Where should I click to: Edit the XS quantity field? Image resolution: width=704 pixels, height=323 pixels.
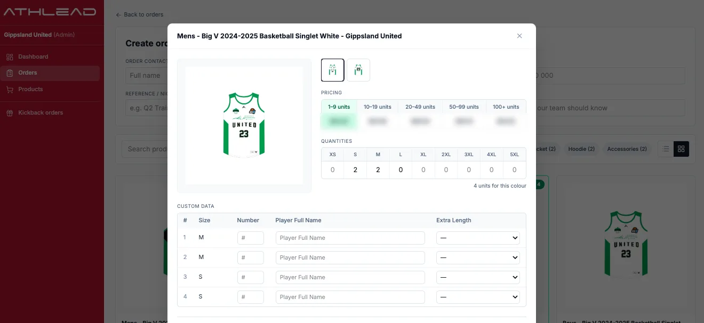coord(333,170)
